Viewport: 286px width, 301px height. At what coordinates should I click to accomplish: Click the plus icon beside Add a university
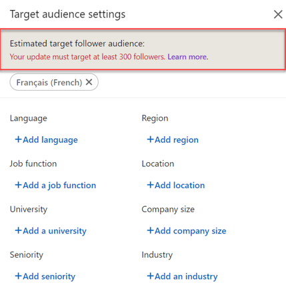pos(18,230)
